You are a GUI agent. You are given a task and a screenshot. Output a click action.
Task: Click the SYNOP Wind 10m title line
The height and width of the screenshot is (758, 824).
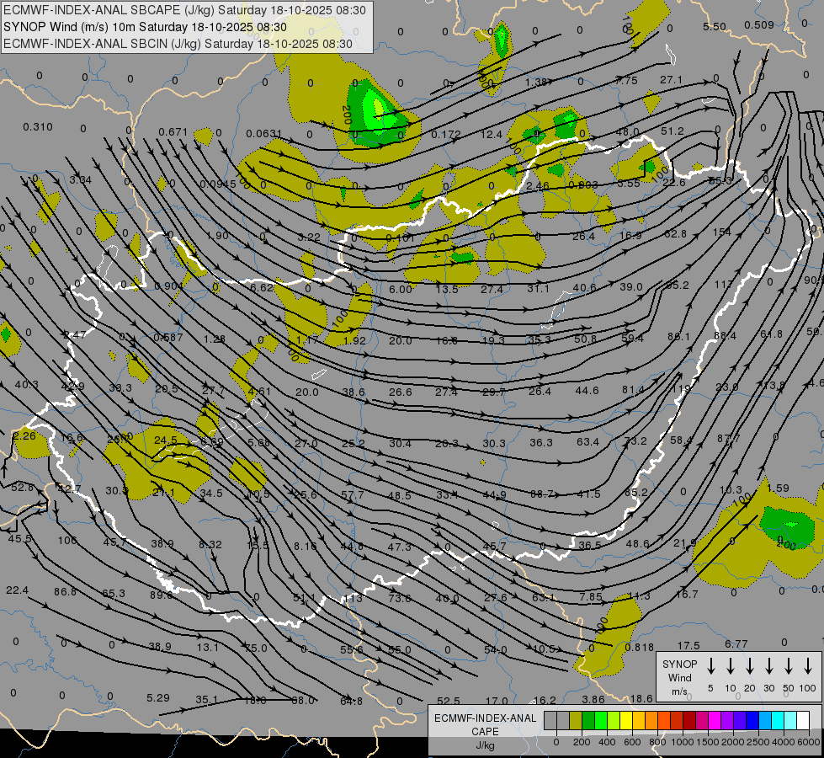pyautogui.click(x=145, y=27)
